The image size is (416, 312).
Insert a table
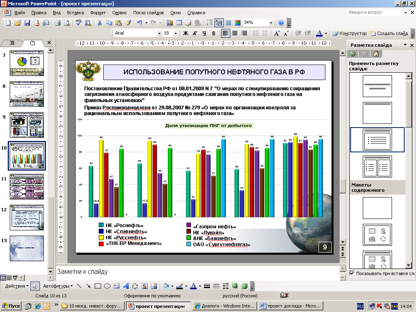tap(179, 23)
